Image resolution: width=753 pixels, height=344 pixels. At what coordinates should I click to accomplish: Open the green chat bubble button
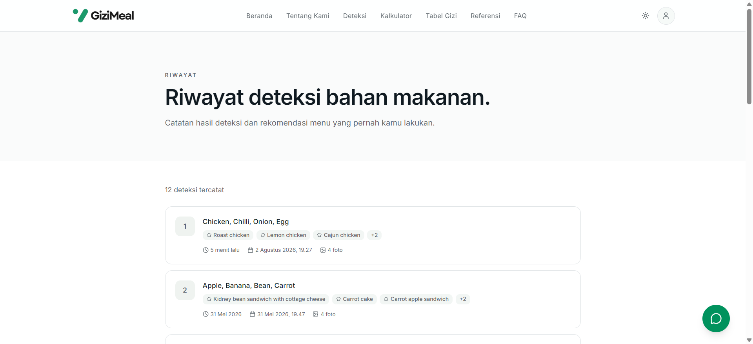(x=716, y=319)
